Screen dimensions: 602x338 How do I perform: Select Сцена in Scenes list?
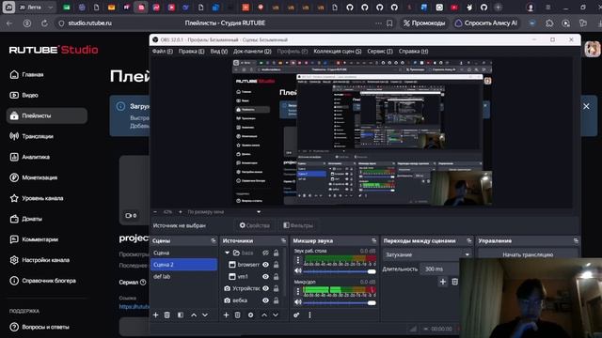tap(184, 253)
